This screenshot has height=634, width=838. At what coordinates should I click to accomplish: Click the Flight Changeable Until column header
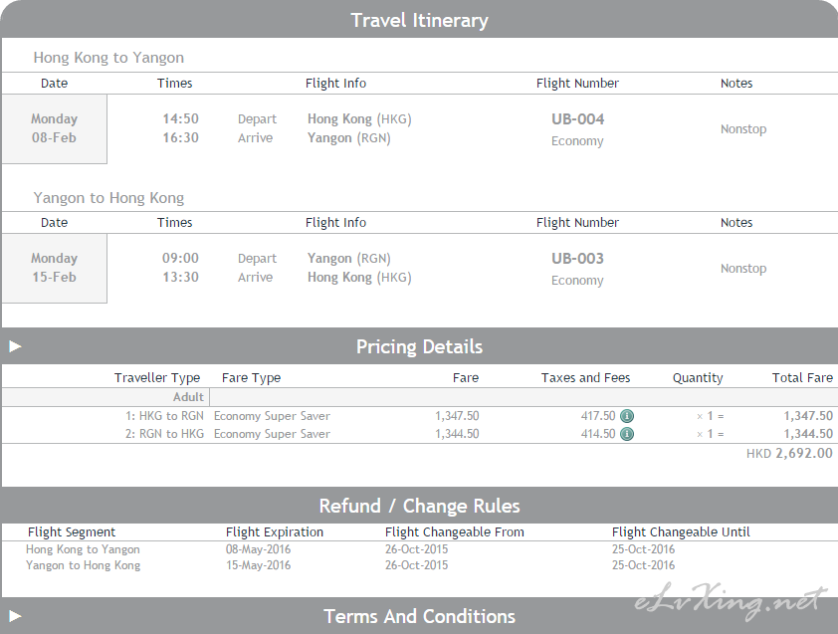pyautogui.click(x=681, y=531)
